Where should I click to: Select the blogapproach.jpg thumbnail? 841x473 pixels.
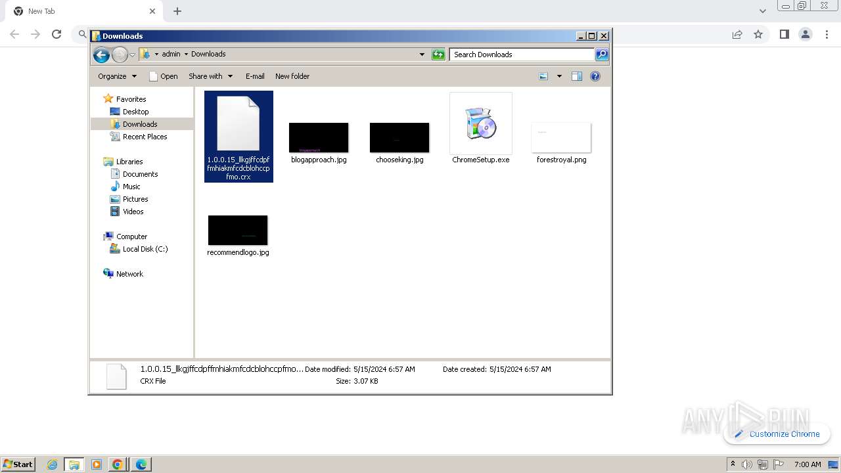click(319, 138)
